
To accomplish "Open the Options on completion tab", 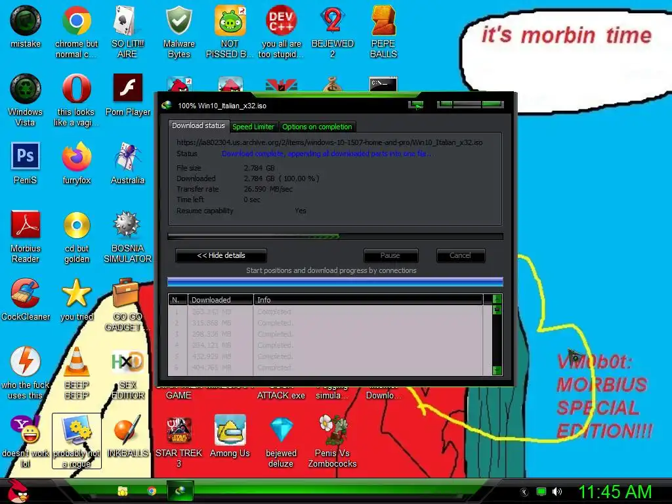I will (x=317, y=127).
